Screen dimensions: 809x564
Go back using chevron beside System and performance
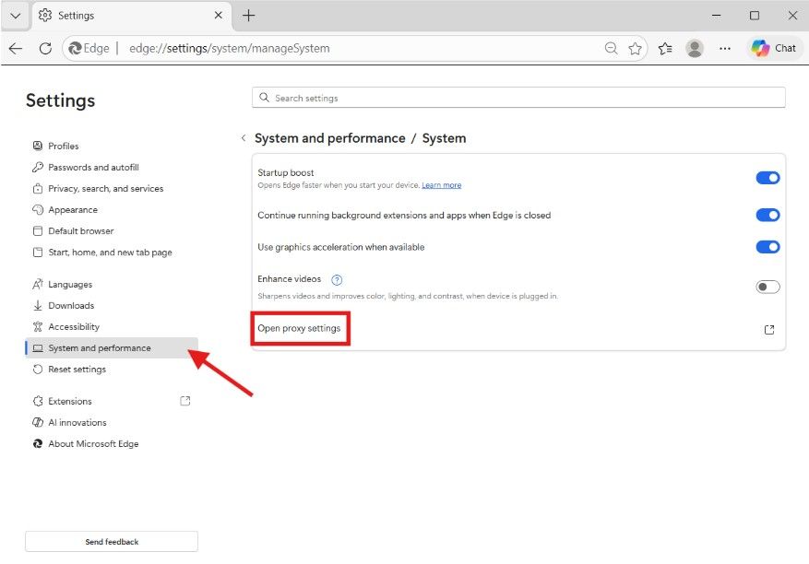[x=244, y=138]
